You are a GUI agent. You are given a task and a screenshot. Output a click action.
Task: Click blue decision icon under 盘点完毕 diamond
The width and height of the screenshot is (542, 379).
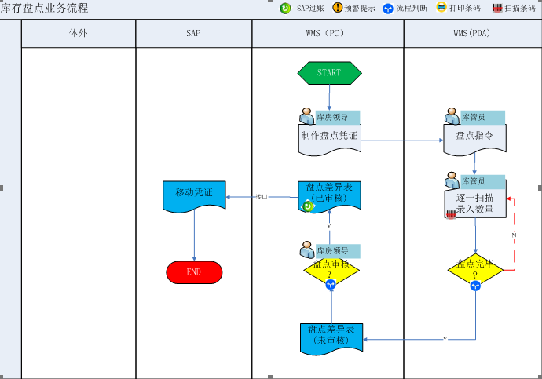click(476, 286)
